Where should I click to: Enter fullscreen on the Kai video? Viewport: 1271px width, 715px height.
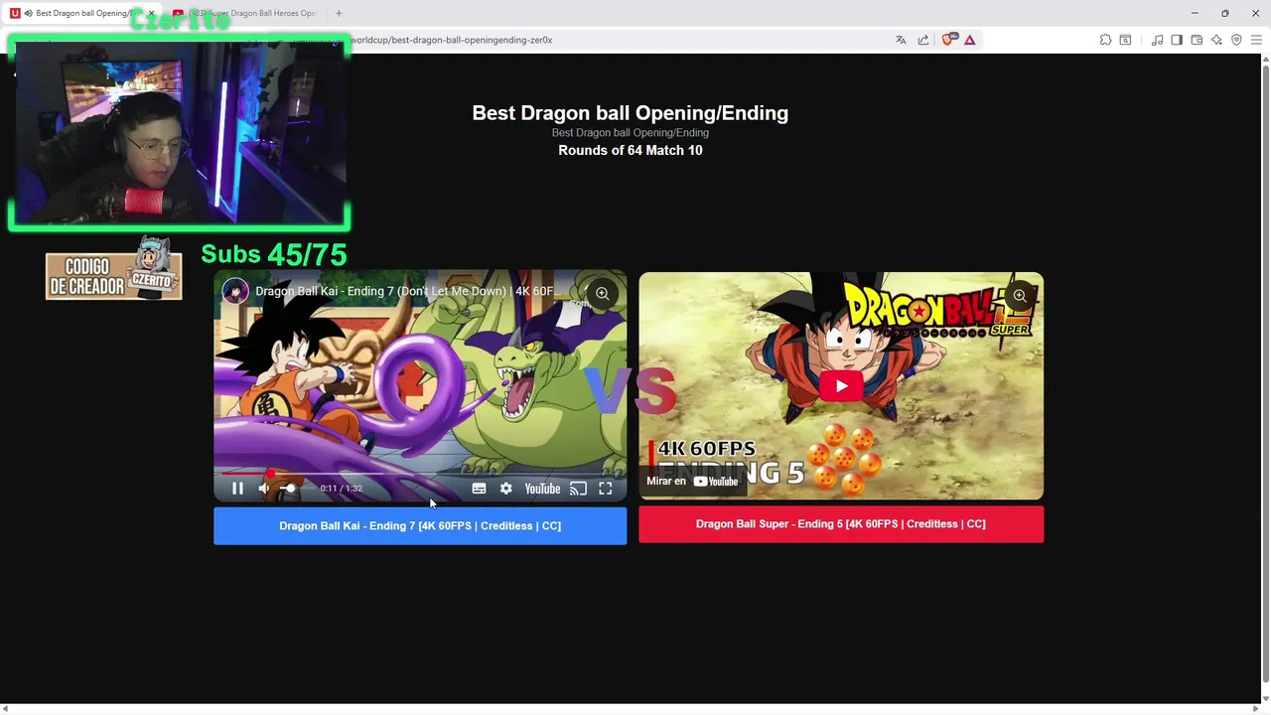606,489
